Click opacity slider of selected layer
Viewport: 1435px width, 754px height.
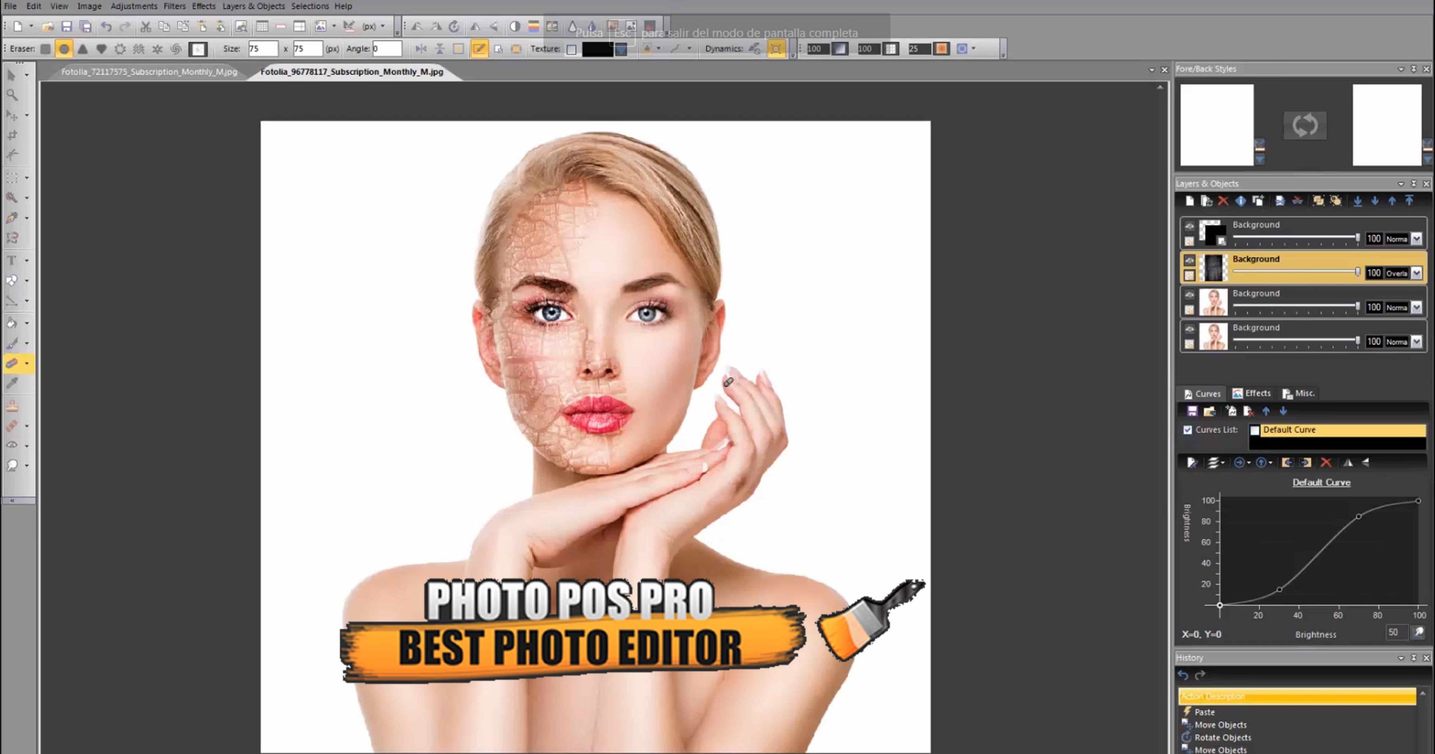click(x=1295, y=272)
